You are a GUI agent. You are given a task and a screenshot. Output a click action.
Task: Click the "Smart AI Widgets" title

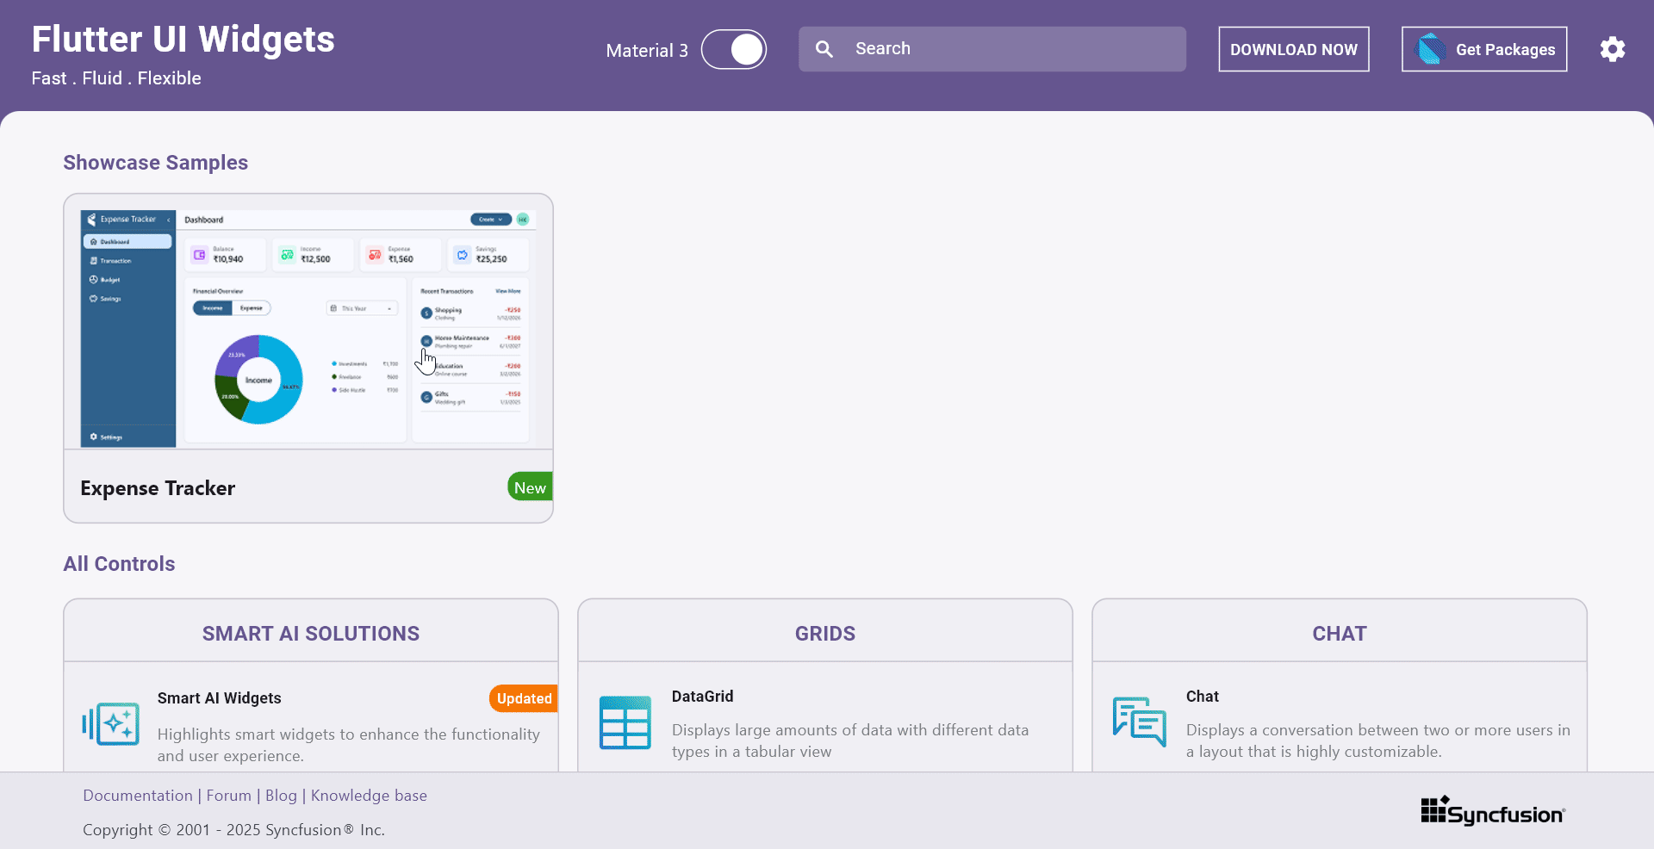click(x=219, y=698)
